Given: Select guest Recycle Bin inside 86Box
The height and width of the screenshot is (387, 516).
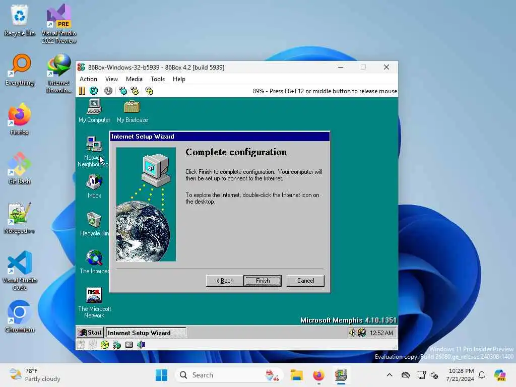Looking at the screenshot, I should (94, 224).
